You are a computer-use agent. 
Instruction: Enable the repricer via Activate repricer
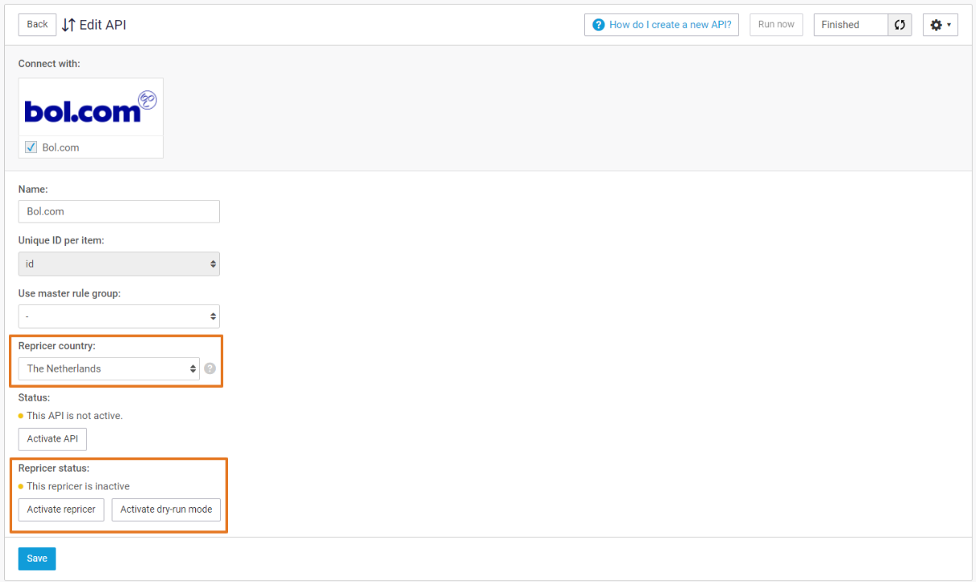coord(61,509)
